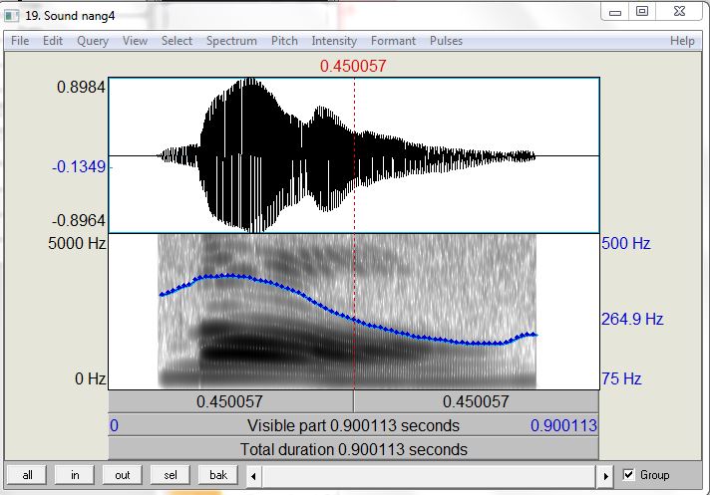The width and height of the screenshot is (710, 495).
Task: Click the 264.9 Hz pitch value label
Action: (x=632, y=319)
